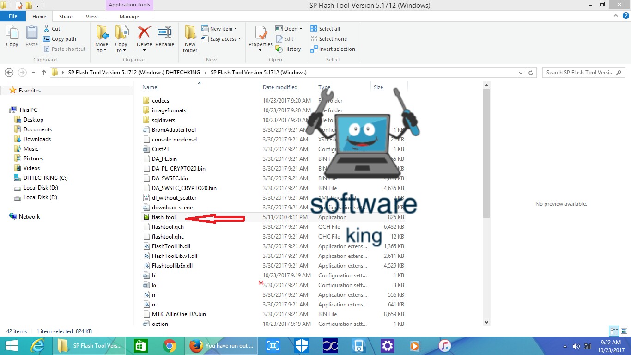
Task: Click the red Delete X icon
Action: 144,33
